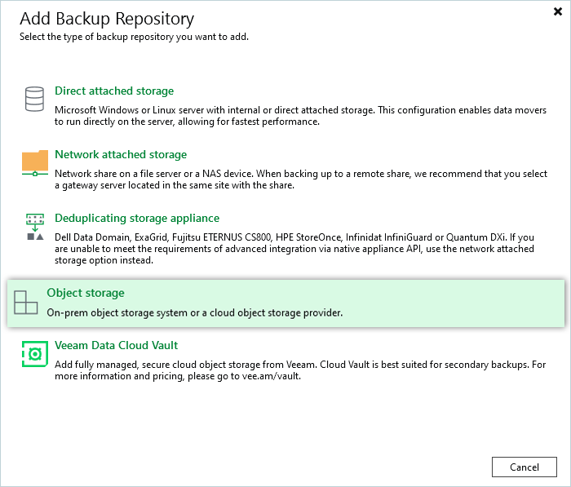571x487 pixels.
Task: Open the Veeam Data Cloud Vault heading
Action: point(117,346)
